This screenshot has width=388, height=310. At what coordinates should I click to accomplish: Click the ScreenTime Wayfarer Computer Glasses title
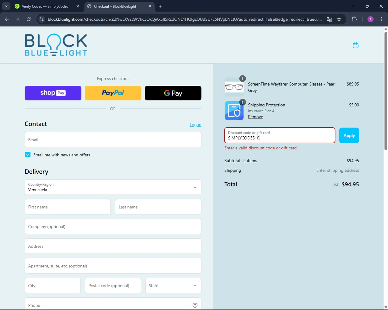pyautogui.click(x=292, y=87)
